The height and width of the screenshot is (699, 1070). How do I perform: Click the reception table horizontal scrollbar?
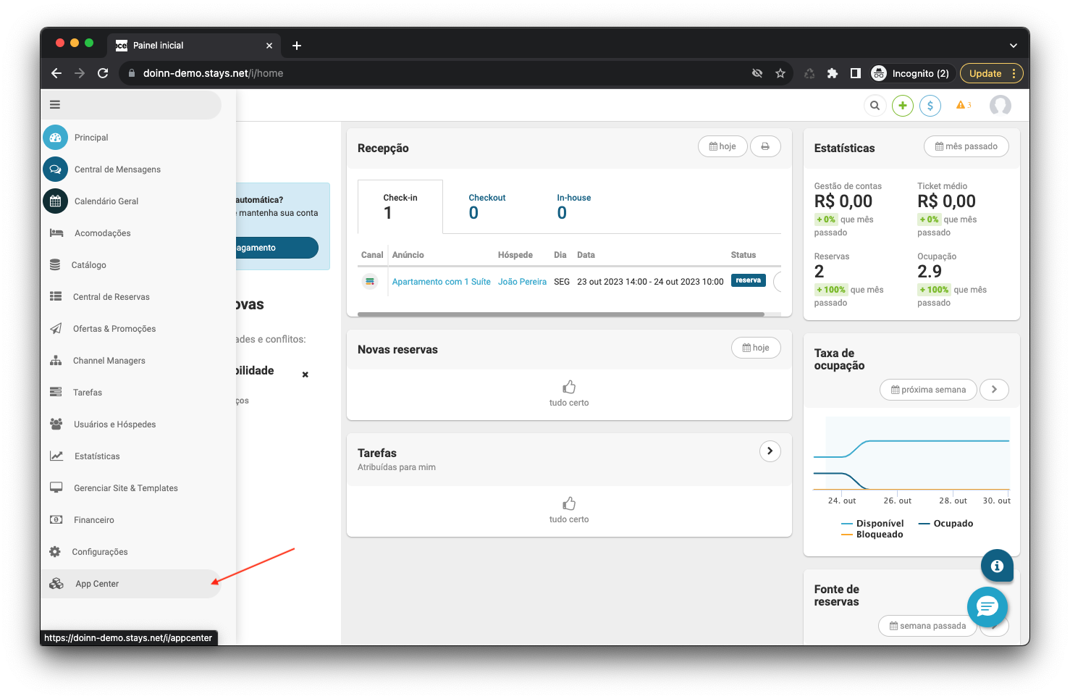[560, 314]
